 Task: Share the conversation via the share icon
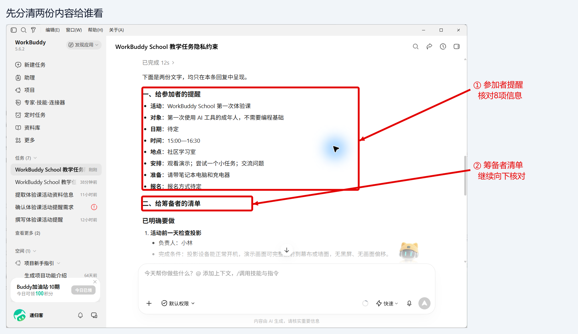tap(429, 46)
